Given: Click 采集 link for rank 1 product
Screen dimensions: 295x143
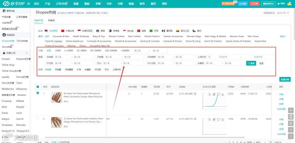Looking at the screenshot, I should coord(281,94).
